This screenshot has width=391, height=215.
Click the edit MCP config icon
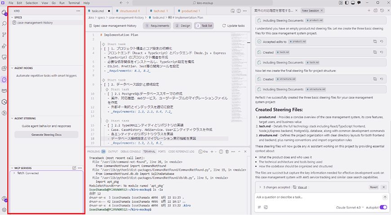[x=74, y=168]
